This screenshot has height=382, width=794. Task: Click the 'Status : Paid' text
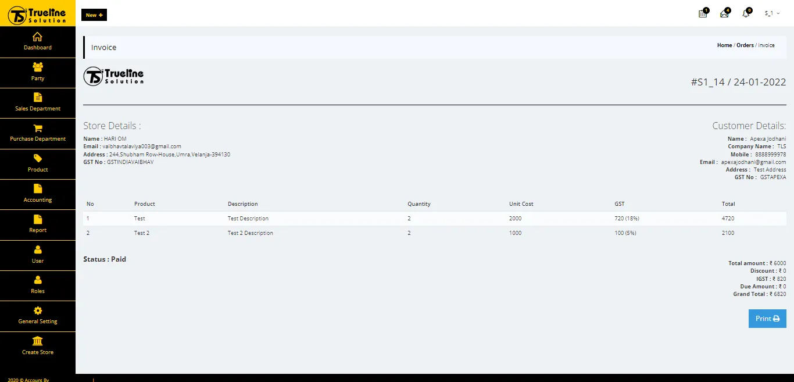(105, 259)
